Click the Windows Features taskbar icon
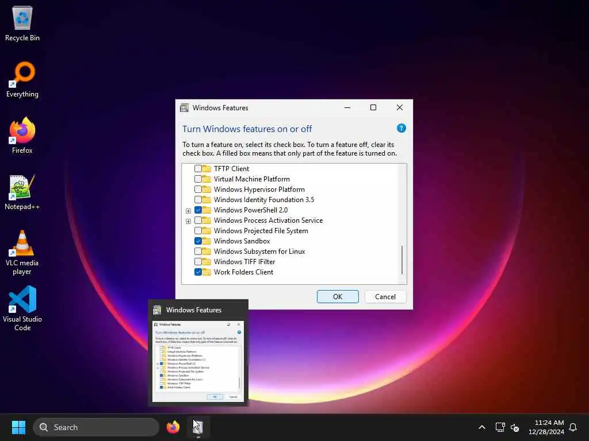 coord(198,427)
